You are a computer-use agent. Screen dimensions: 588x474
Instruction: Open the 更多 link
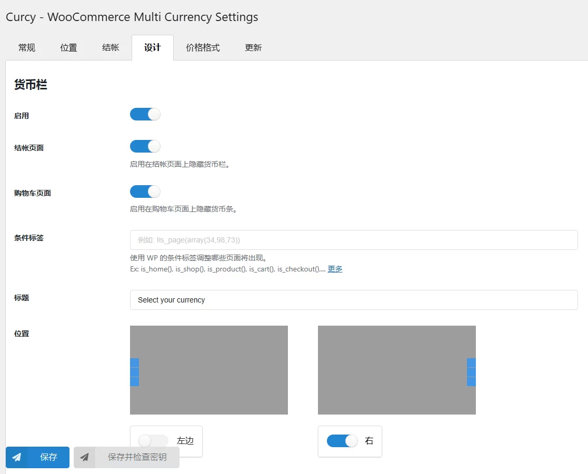click(x=335, y=269)
